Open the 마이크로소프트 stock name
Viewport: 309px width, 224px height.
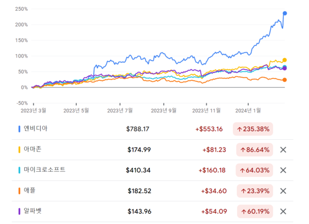pyautogui.click(x=44, y=170)
